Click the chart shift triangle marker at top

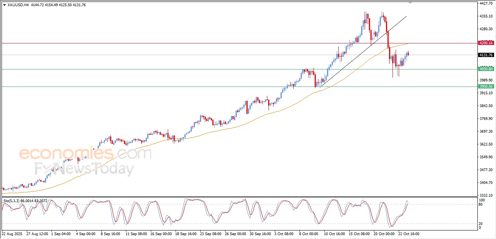point(410,3)
